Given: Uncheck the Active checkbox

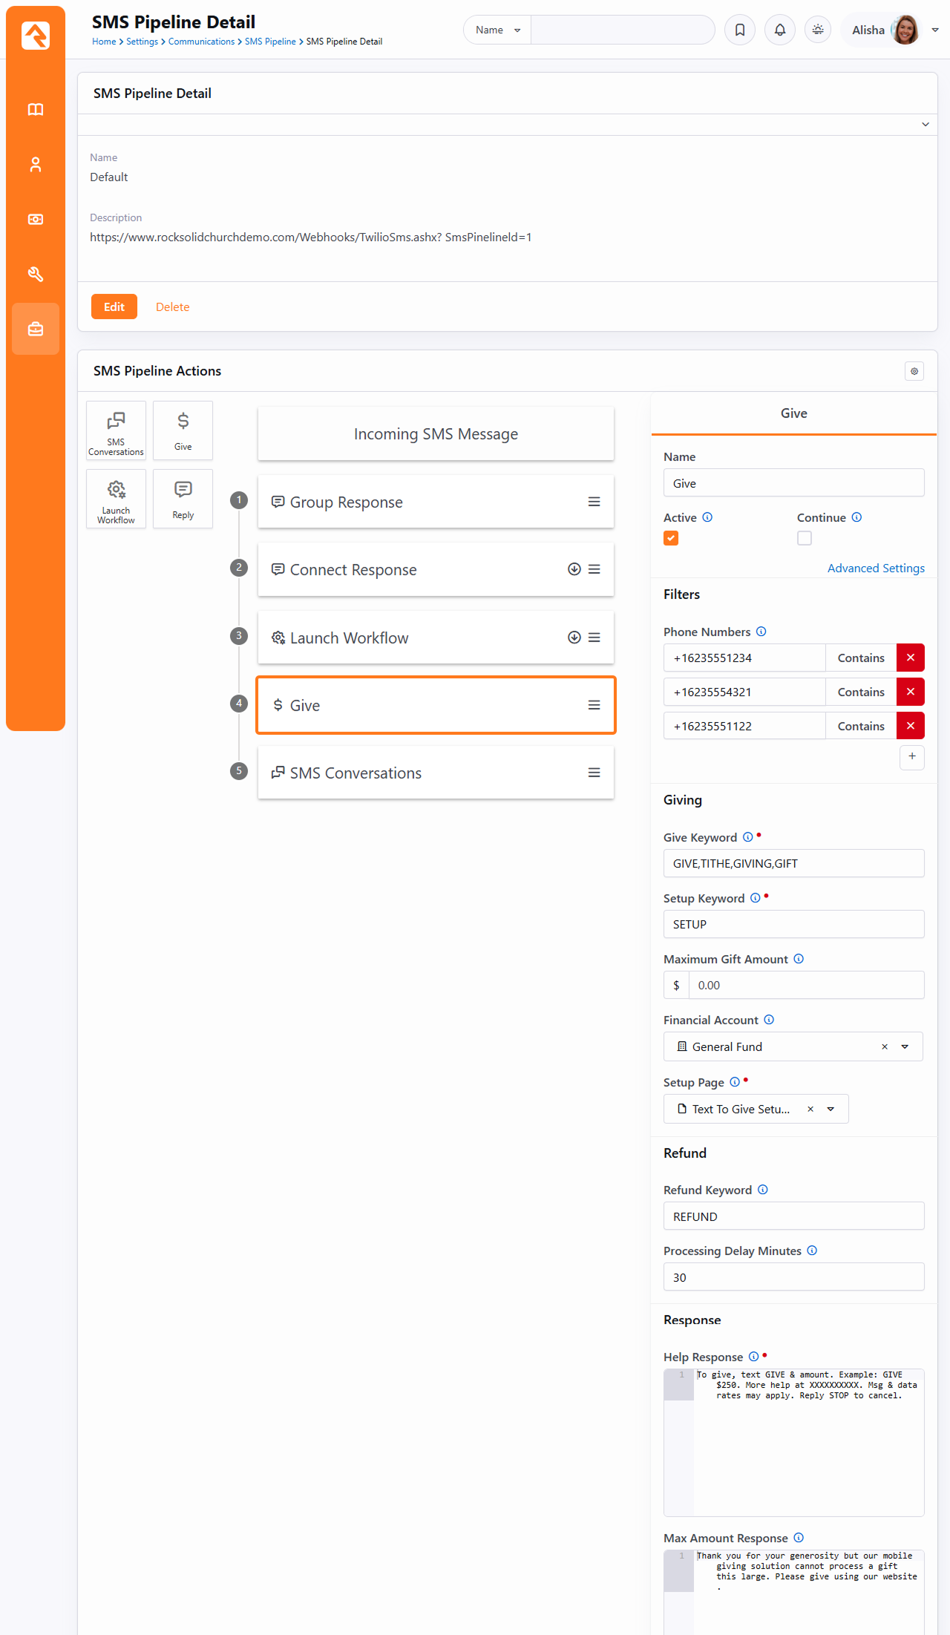Looking at the screenshot, I should tap(671, 538).
